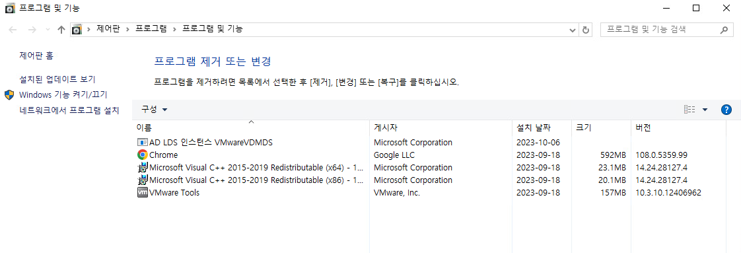Select Visual C++ 2015-2019 Redistributable (x86) entry
Viewport: 741px width, 253px height.
click(257, 180)
